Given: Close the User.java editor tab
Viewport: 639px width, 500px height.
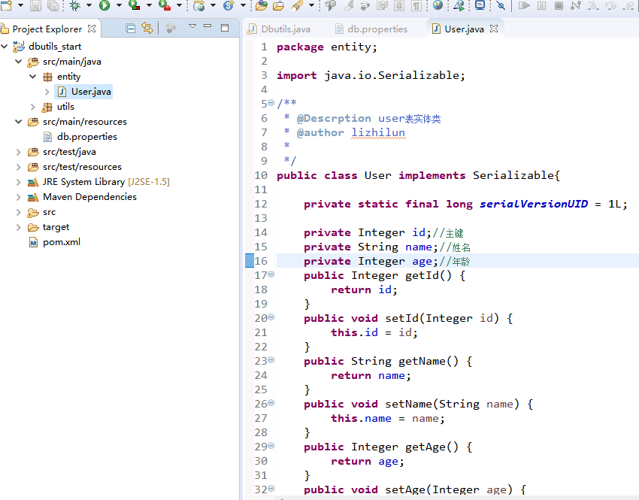Looking at the screenshot, I should (494, 29).
